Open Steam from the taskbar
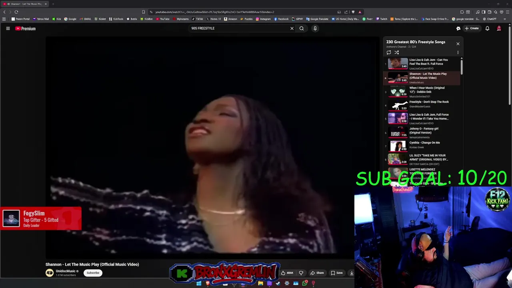The height and width of the screenshot is (288, 512). coord(278,284)
